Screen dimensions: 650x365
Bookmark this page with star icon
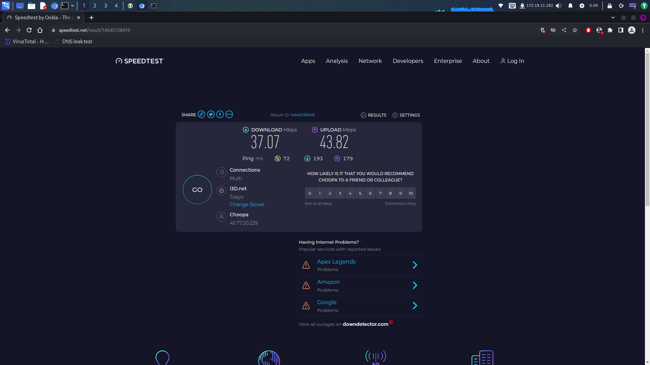[575, 30]
